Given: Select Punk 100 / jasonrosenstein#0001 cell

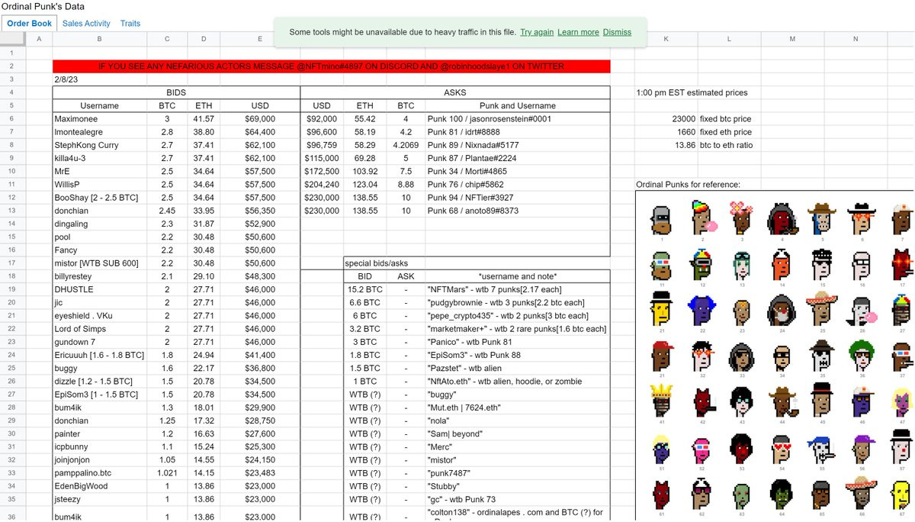Looking at the screenshot, I should click(518, 119).
